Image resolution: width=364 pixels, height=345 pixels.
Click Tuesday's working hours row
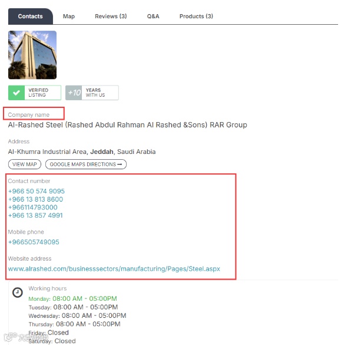click(x=73, y=307)
